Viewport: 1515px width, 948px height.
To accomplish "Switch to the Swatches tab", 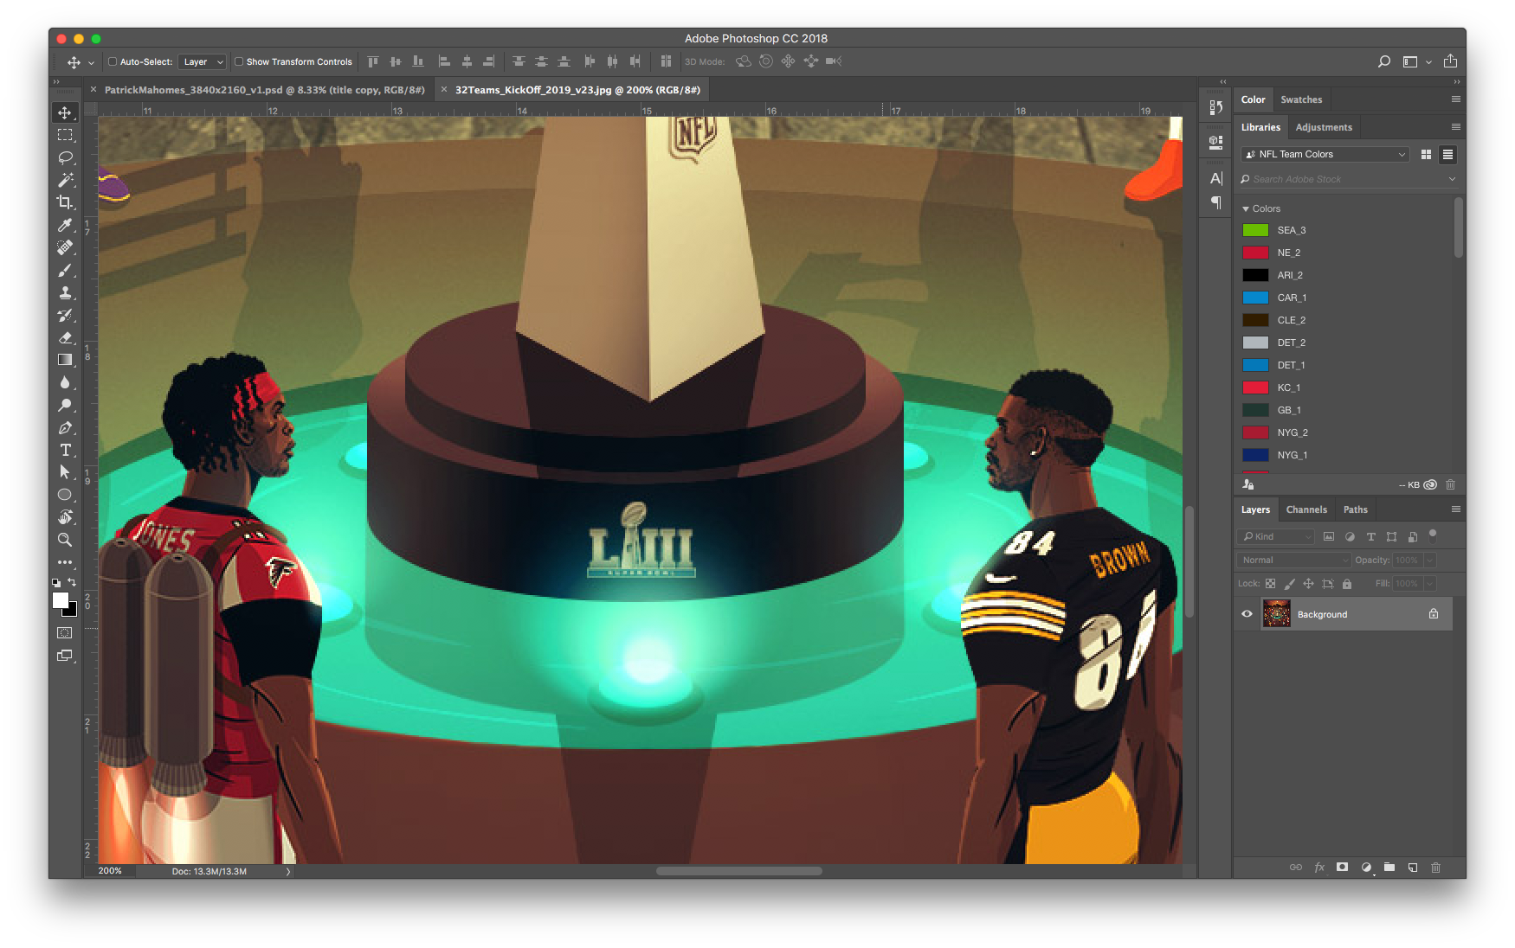I will click(1301, 99).
